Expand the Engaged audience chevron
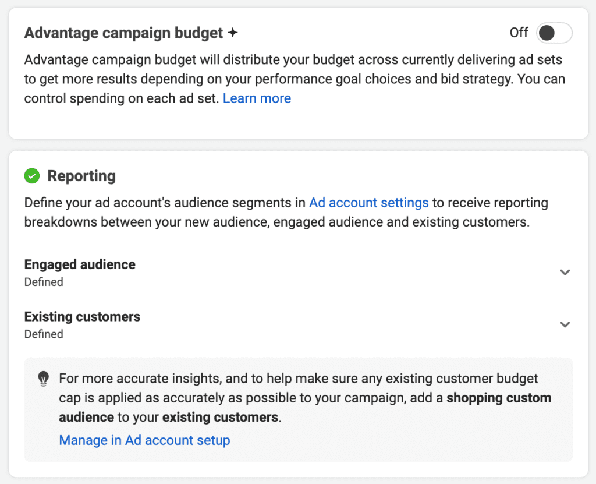 click(x=565, y=273)
